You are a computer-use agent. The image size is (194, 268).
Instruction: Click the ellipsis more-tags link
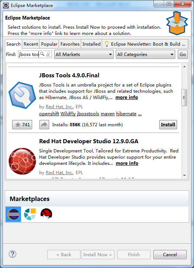[140, 114]
